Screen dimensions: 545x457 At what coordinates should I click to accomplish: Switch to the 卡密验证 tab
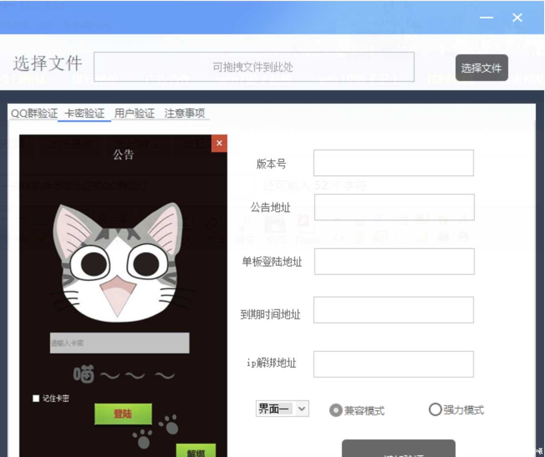click(84, 113)
